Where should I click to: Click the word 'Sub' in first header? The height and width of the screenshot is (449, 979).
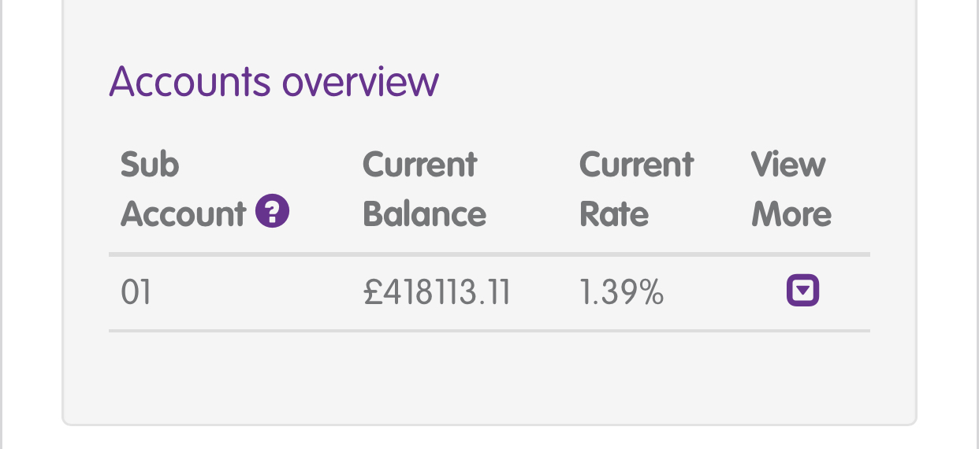tap(150, 165)
